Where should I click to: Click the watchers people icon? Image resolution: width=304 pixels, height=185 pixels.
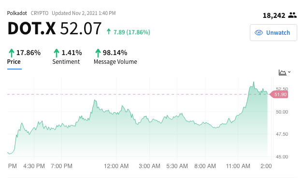(x=292, y=15)
